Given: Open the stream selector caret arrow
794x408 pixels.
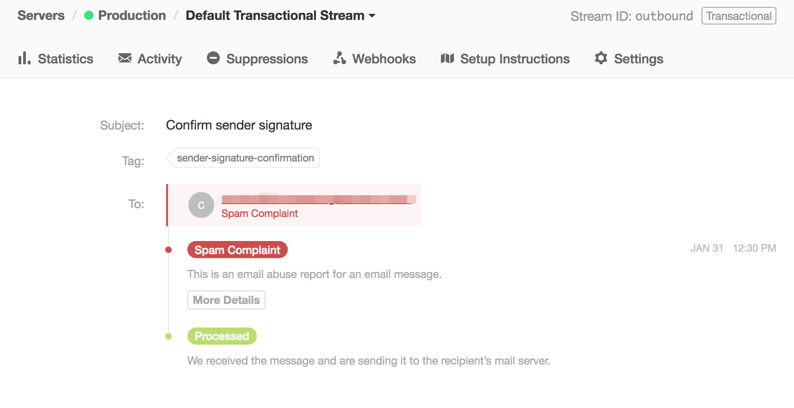Looking at the screenshot, I should (372, 16).
